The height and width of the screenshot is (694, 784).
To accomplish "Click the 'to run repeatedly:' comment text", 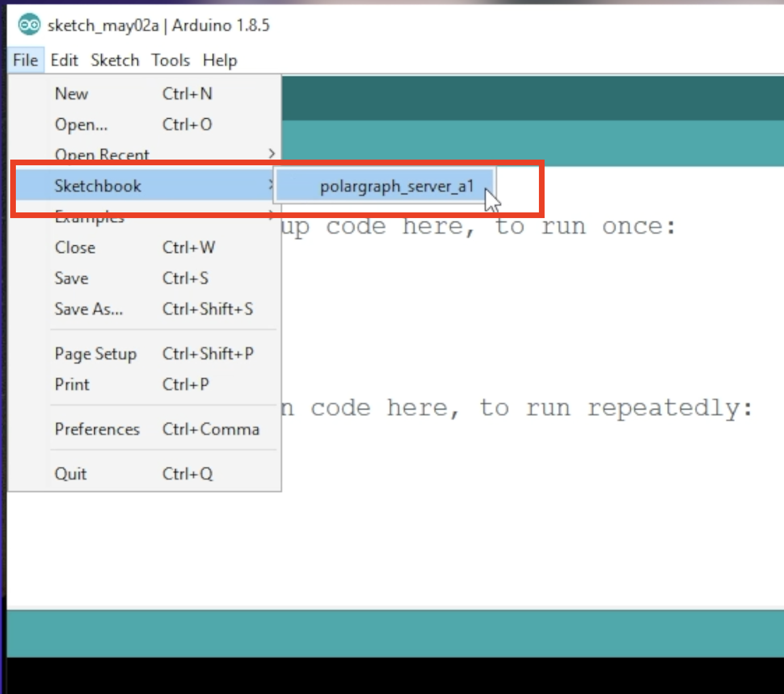I will pos(616,408).
